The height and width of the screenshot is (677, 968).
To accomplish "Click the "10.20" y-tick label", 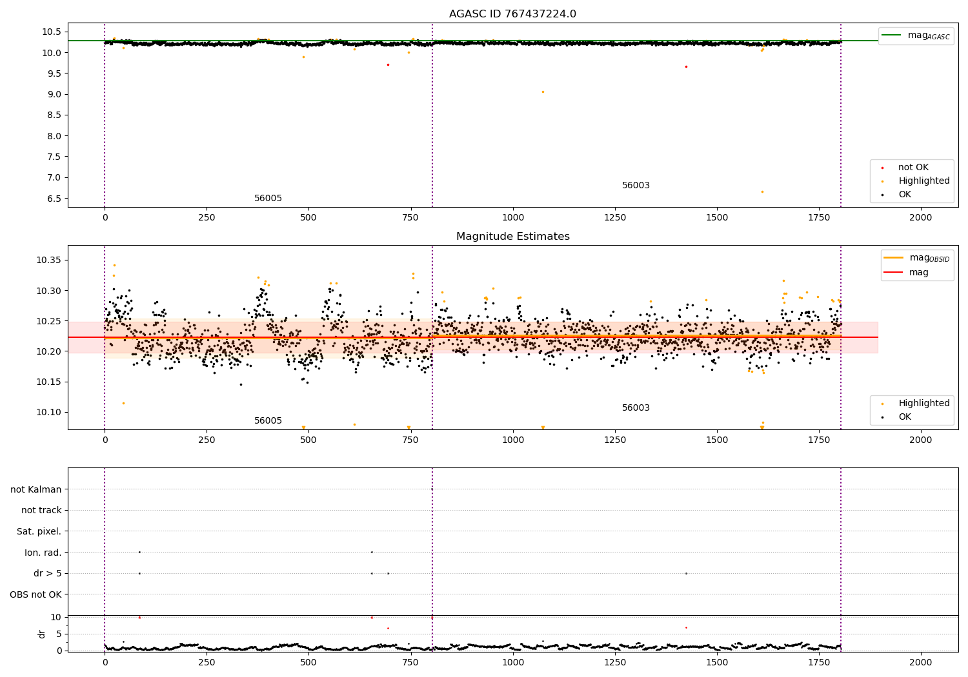I will 49,351.
